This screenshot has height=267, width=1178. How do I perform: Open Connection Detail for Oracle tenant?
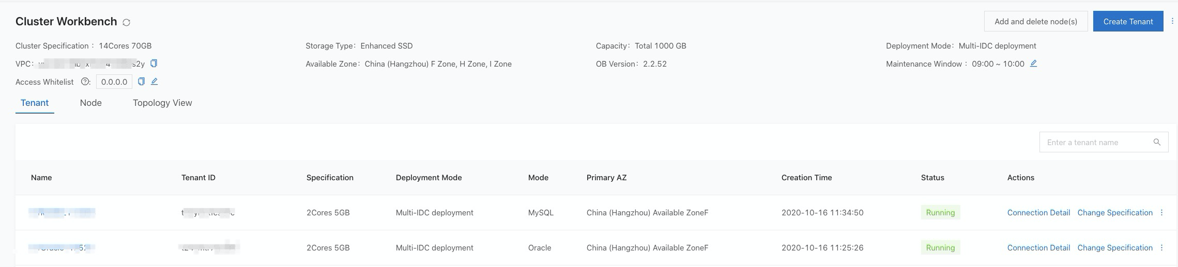click(x=1038, y=247)
